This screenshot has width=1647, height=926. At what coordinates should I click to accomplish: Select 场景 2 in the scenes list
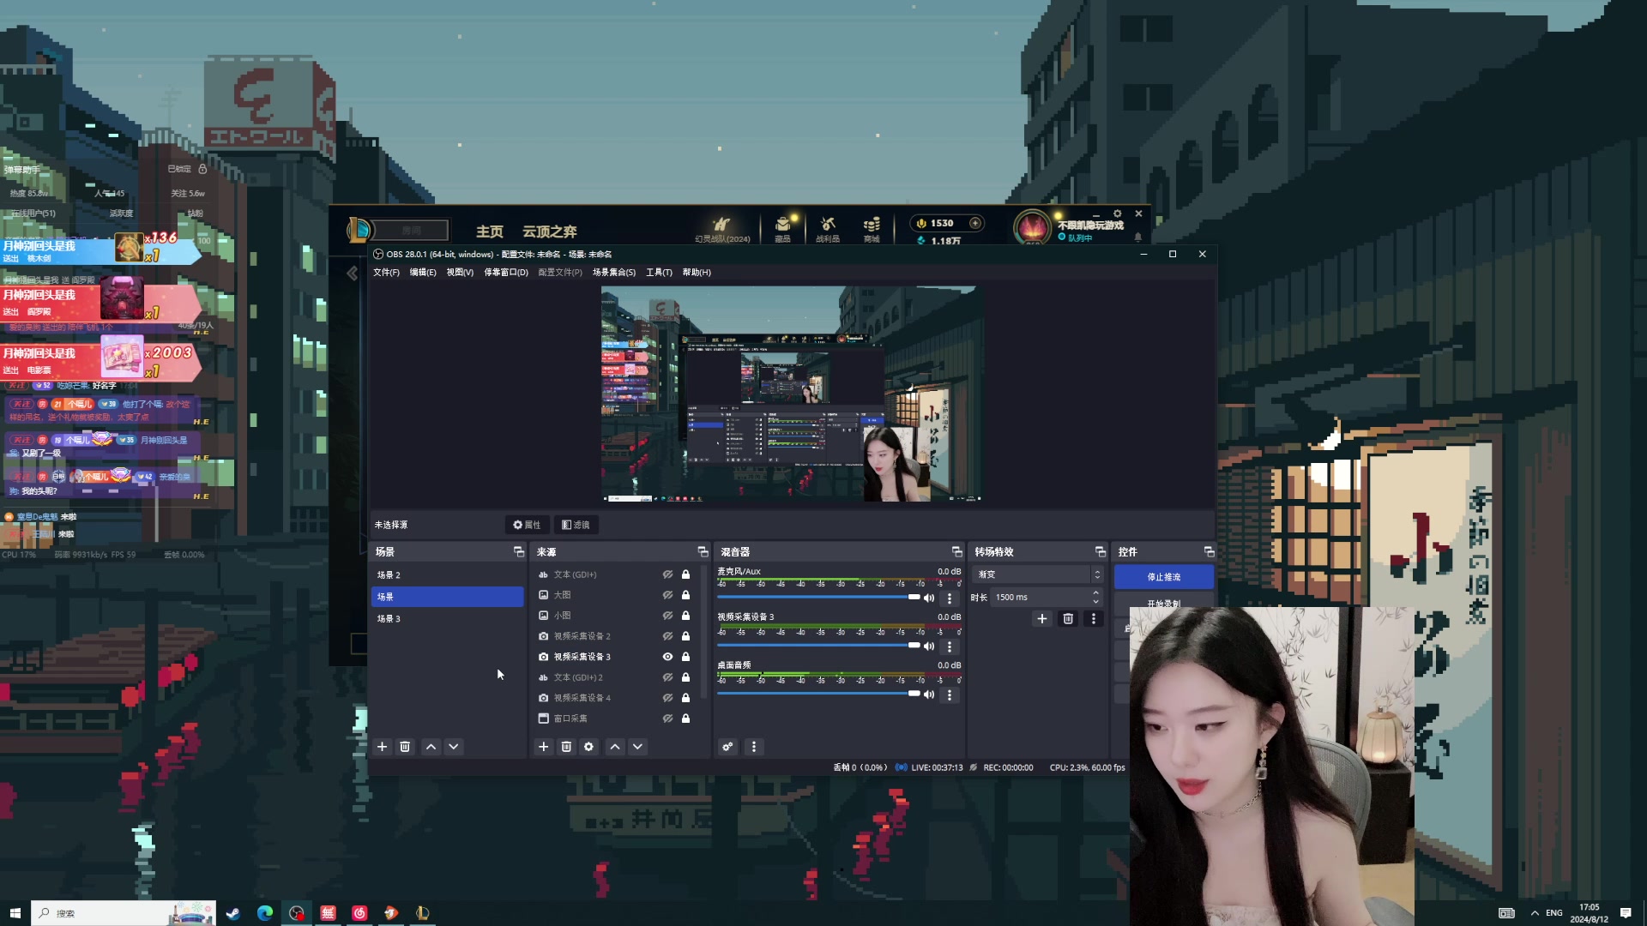click(447, 575)
